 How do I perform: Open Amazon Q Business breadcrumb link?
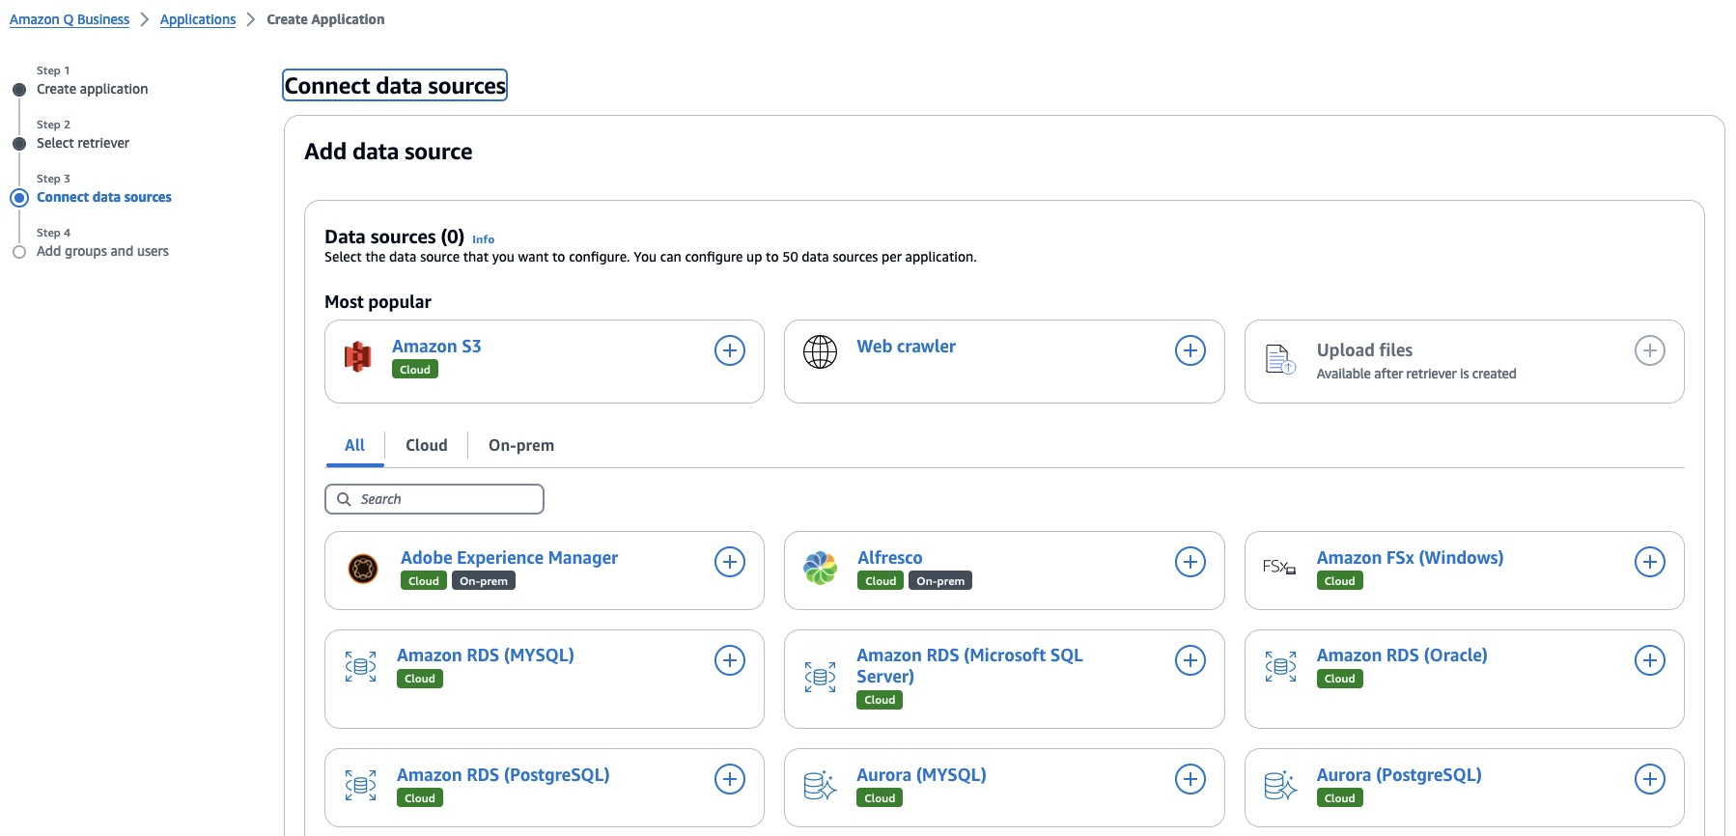point(70,19)
